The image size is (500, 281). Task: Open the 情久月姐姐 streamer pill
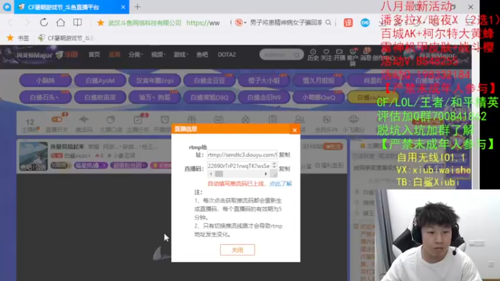tap(319, 81)
